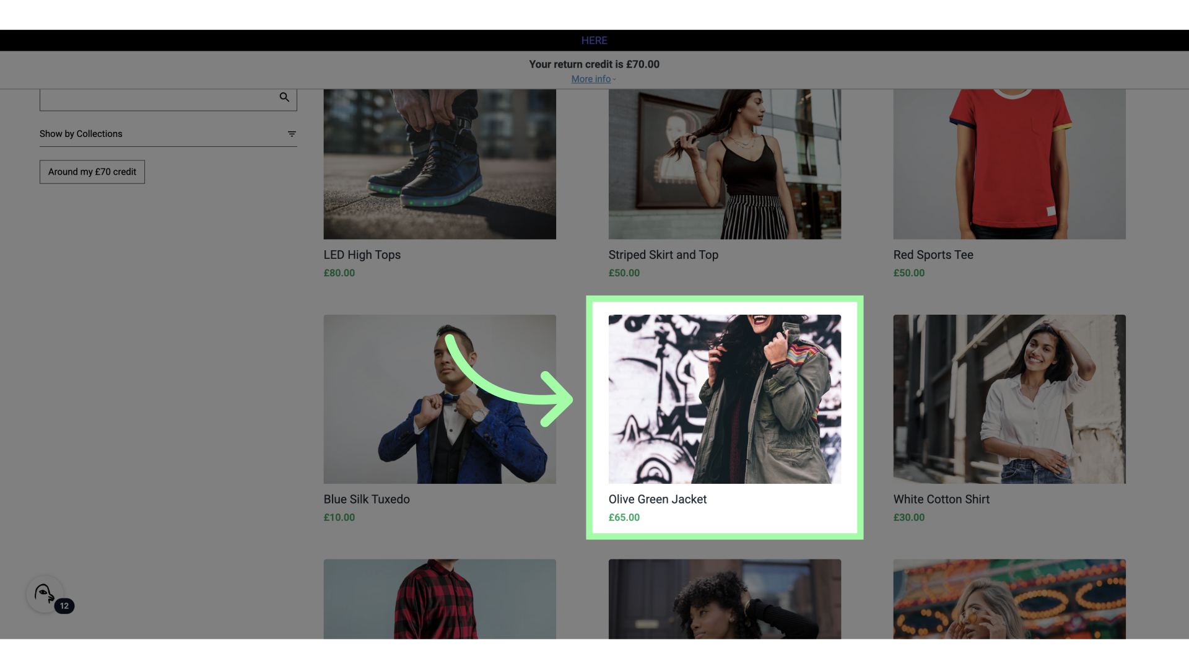Click the Blue Silk Tuxedo title
This screenshot has height=669, width=1189.
[367, 499]
